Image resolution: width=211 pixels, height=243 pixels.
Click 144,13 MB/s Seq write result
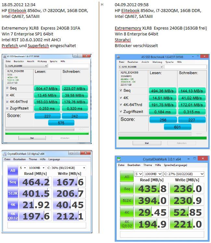(x=192, y=91)
